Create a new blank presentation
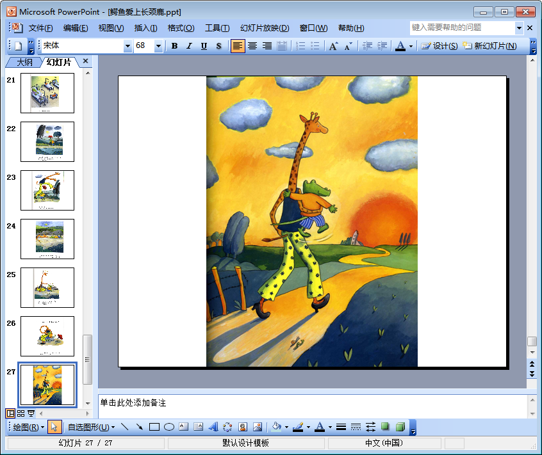 pyautogui.click(x=19, y=46)
